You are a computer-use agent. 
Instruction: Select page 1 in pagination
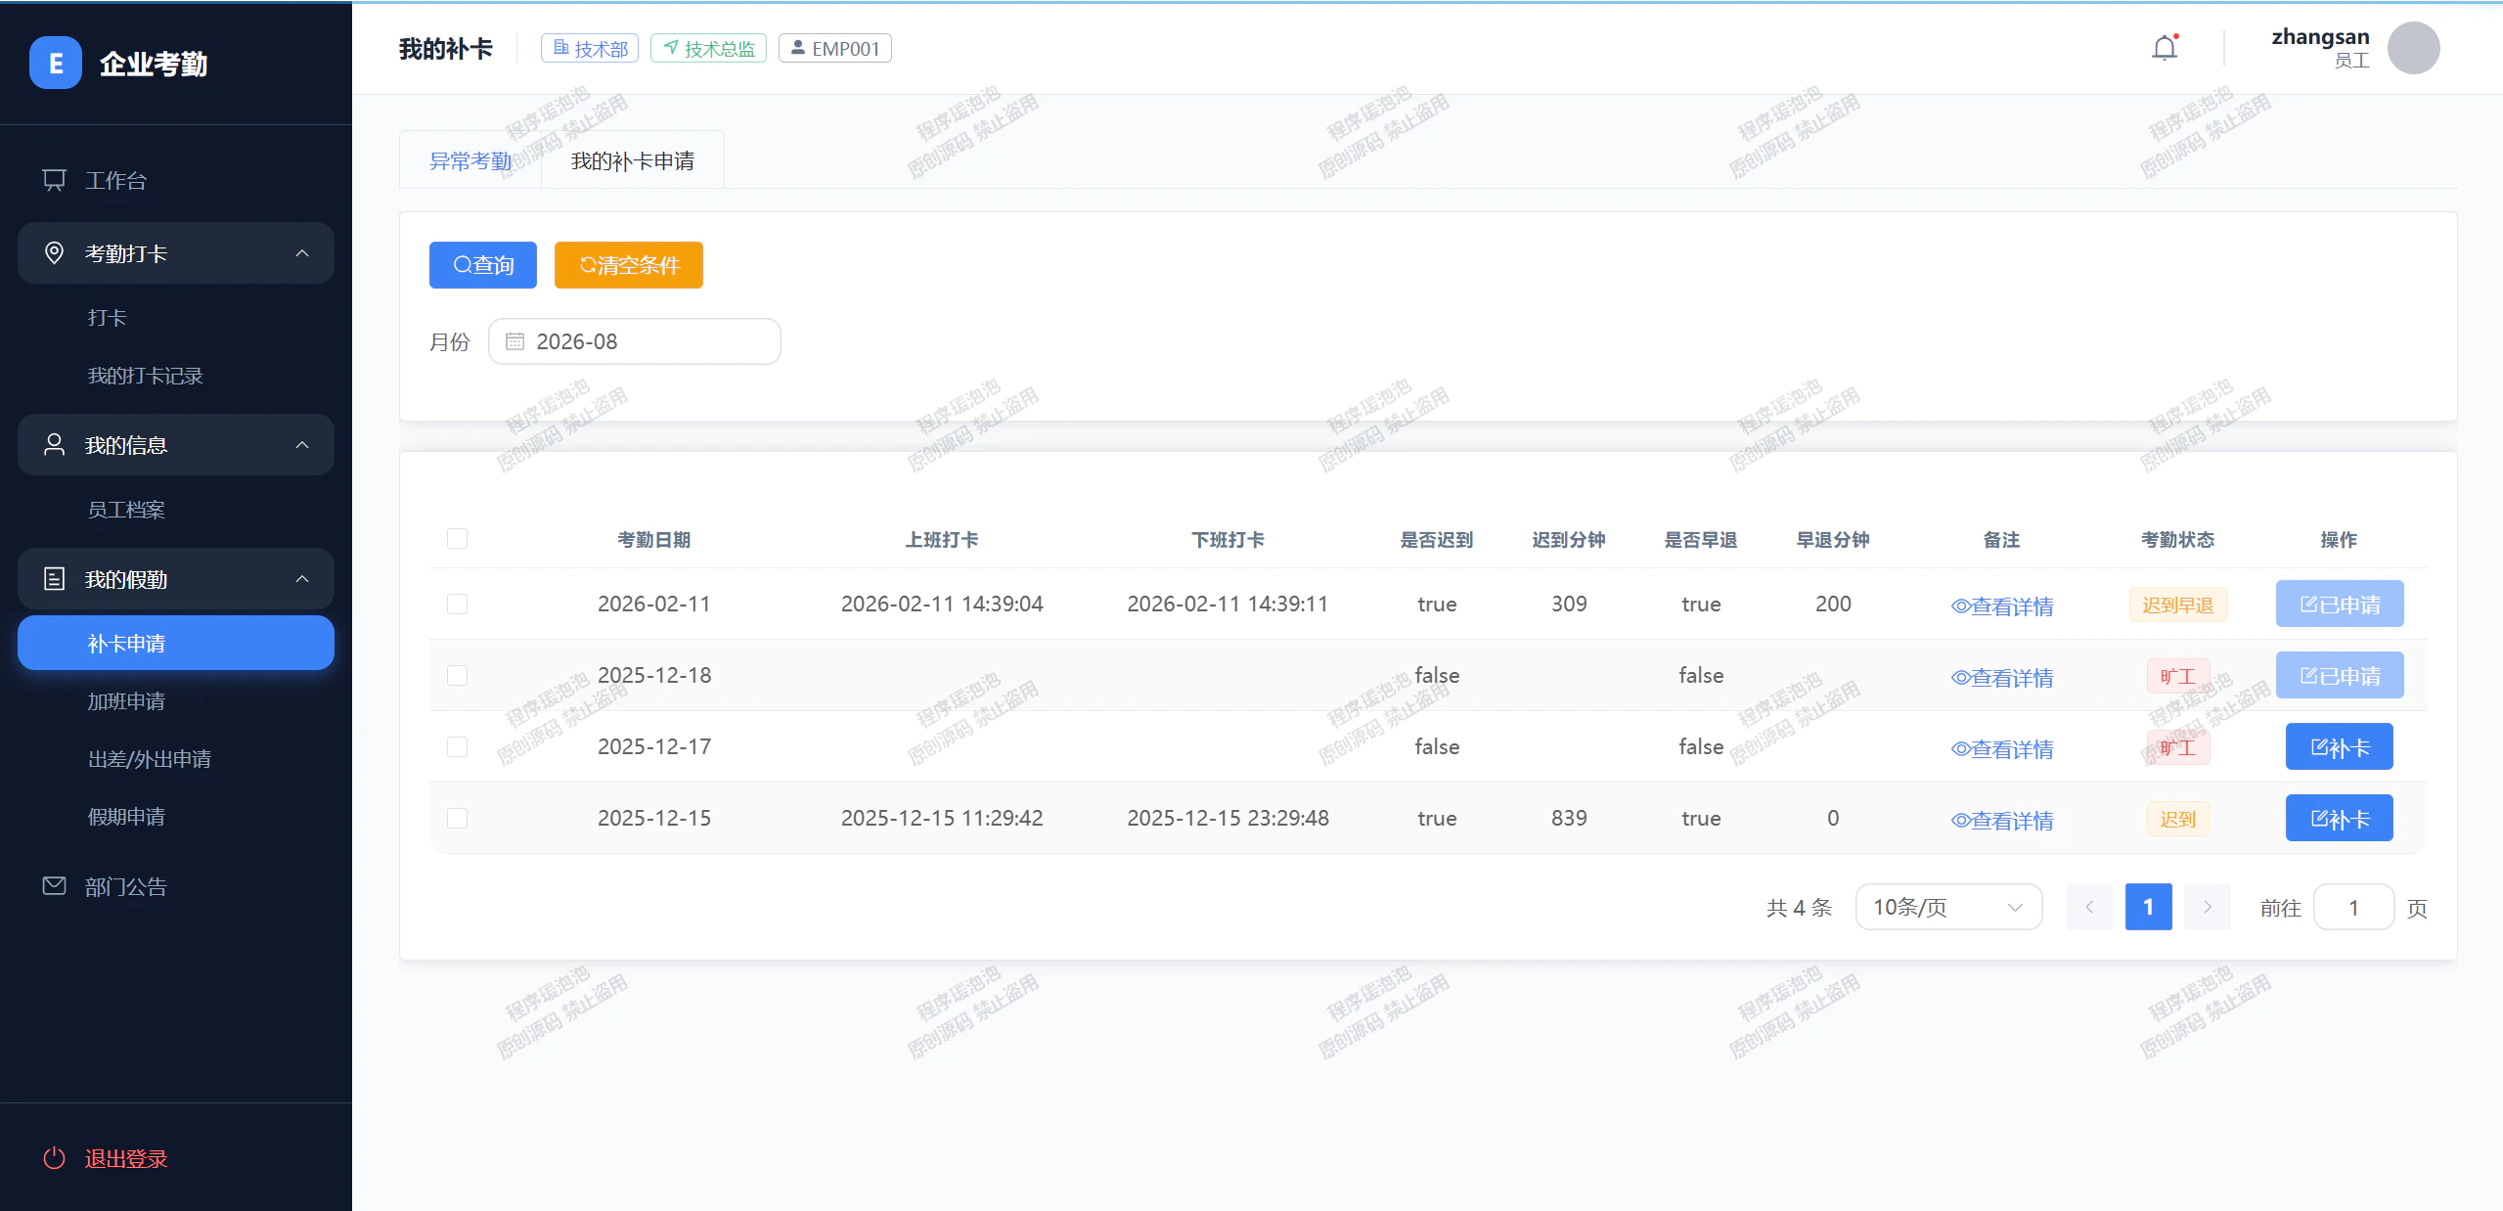click(x=2148, y=907)
